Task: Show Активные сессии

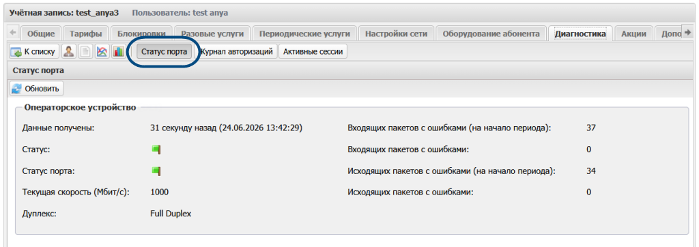Action: 313,52
